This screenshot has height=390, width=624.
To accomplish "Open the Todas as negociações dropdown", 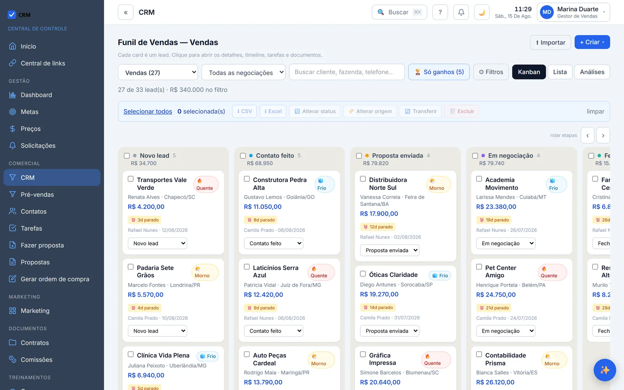I will click(243, 73).
